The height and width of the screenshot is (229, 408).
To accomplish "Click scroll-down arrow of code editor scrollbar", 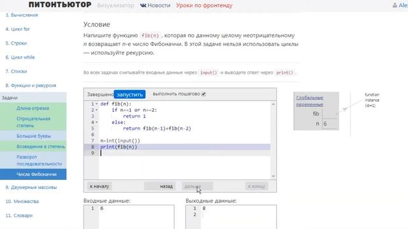I will tap(273, 176).
